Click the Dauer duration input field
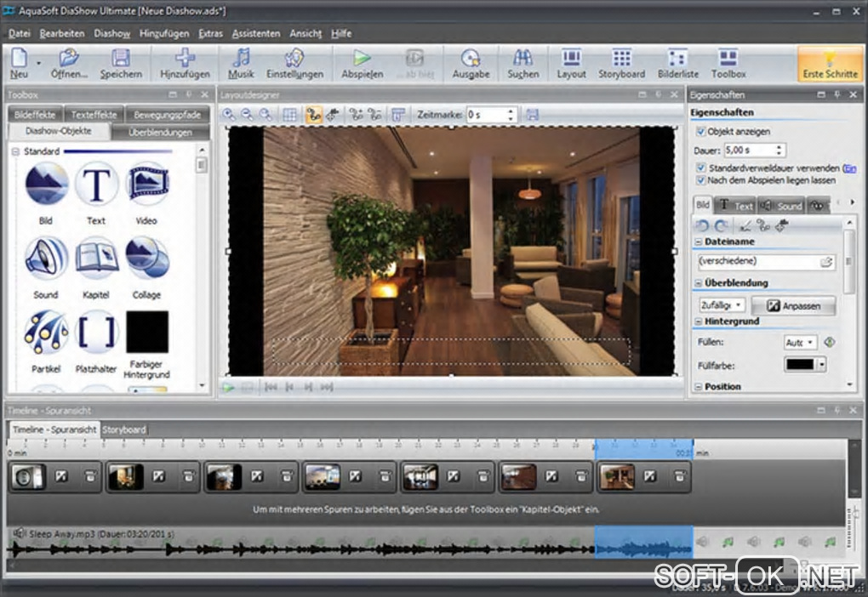This screenshot has width=868, height=597. 748,151
